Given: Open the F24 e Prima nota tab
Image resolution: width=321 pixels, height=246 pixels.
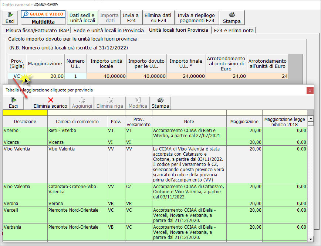Looking at the screenshot, I should (x=233, y=30).
